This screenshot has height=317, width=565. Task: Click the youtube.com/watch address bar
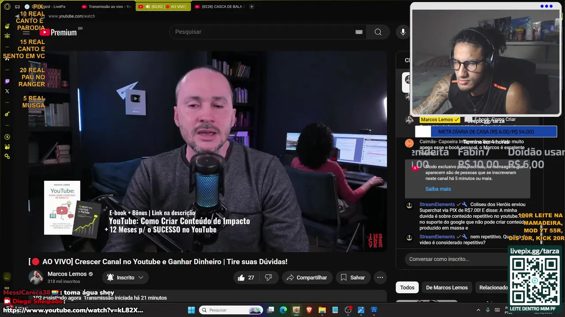[72, 16]
